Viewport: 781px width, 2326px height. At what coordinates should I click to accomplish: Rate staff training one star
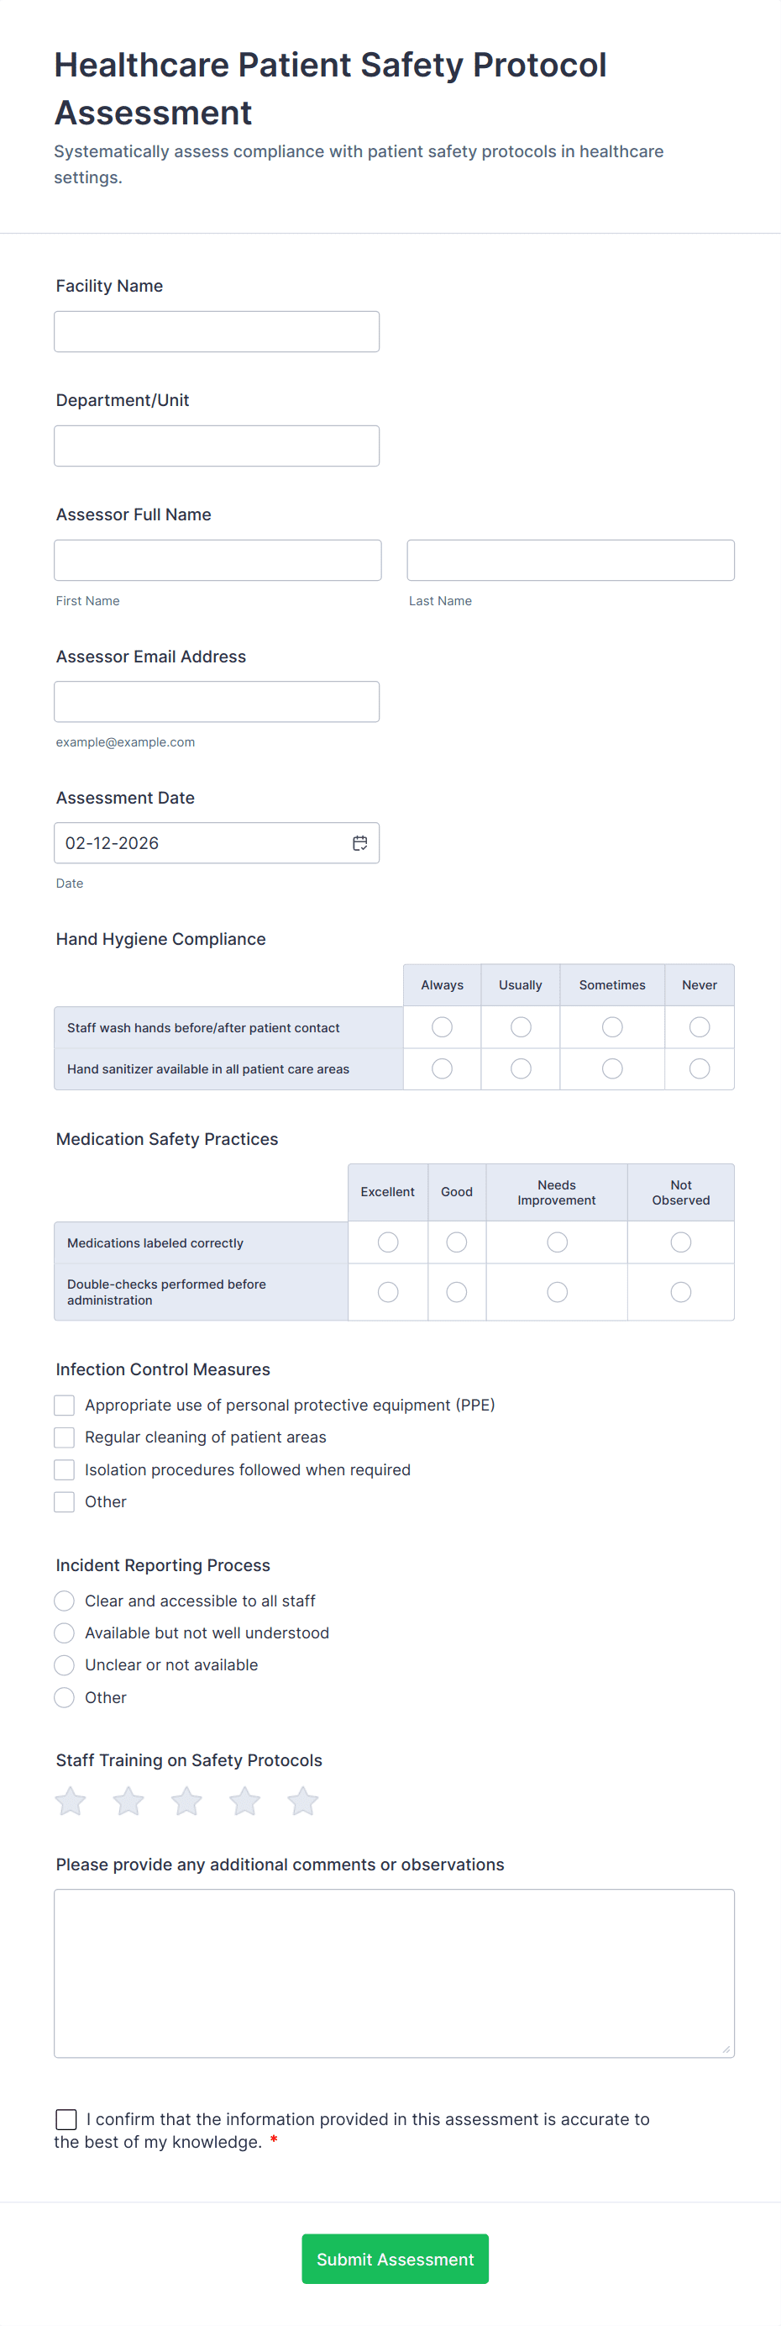pos(71,1801)
